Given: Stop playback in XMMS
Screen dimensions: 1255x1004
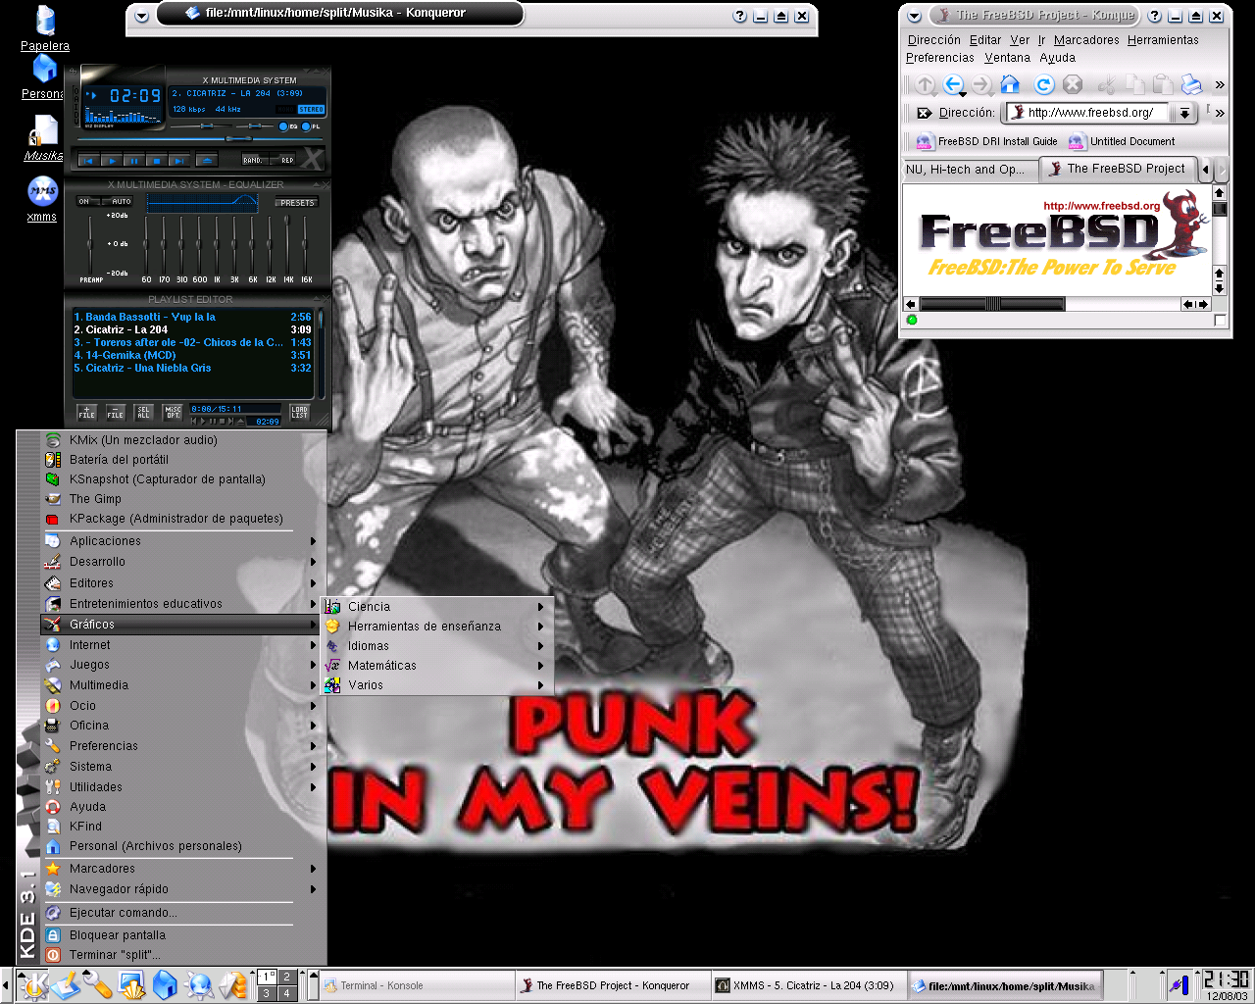Looking at the screenshot, I should 156,160.
